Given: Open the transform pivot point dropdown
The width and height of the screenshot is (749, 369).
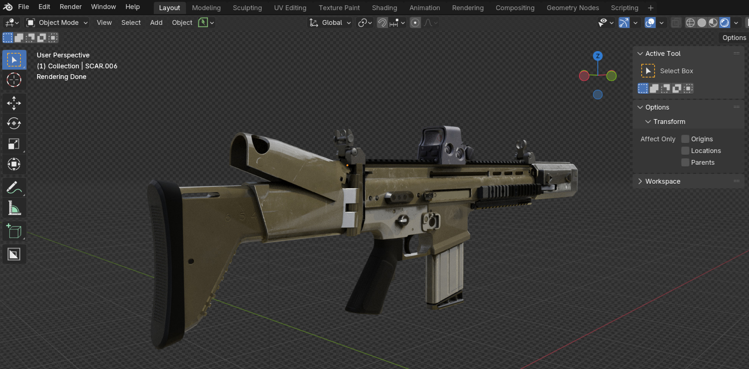Looking at the screenshot, I should point(365,23).
